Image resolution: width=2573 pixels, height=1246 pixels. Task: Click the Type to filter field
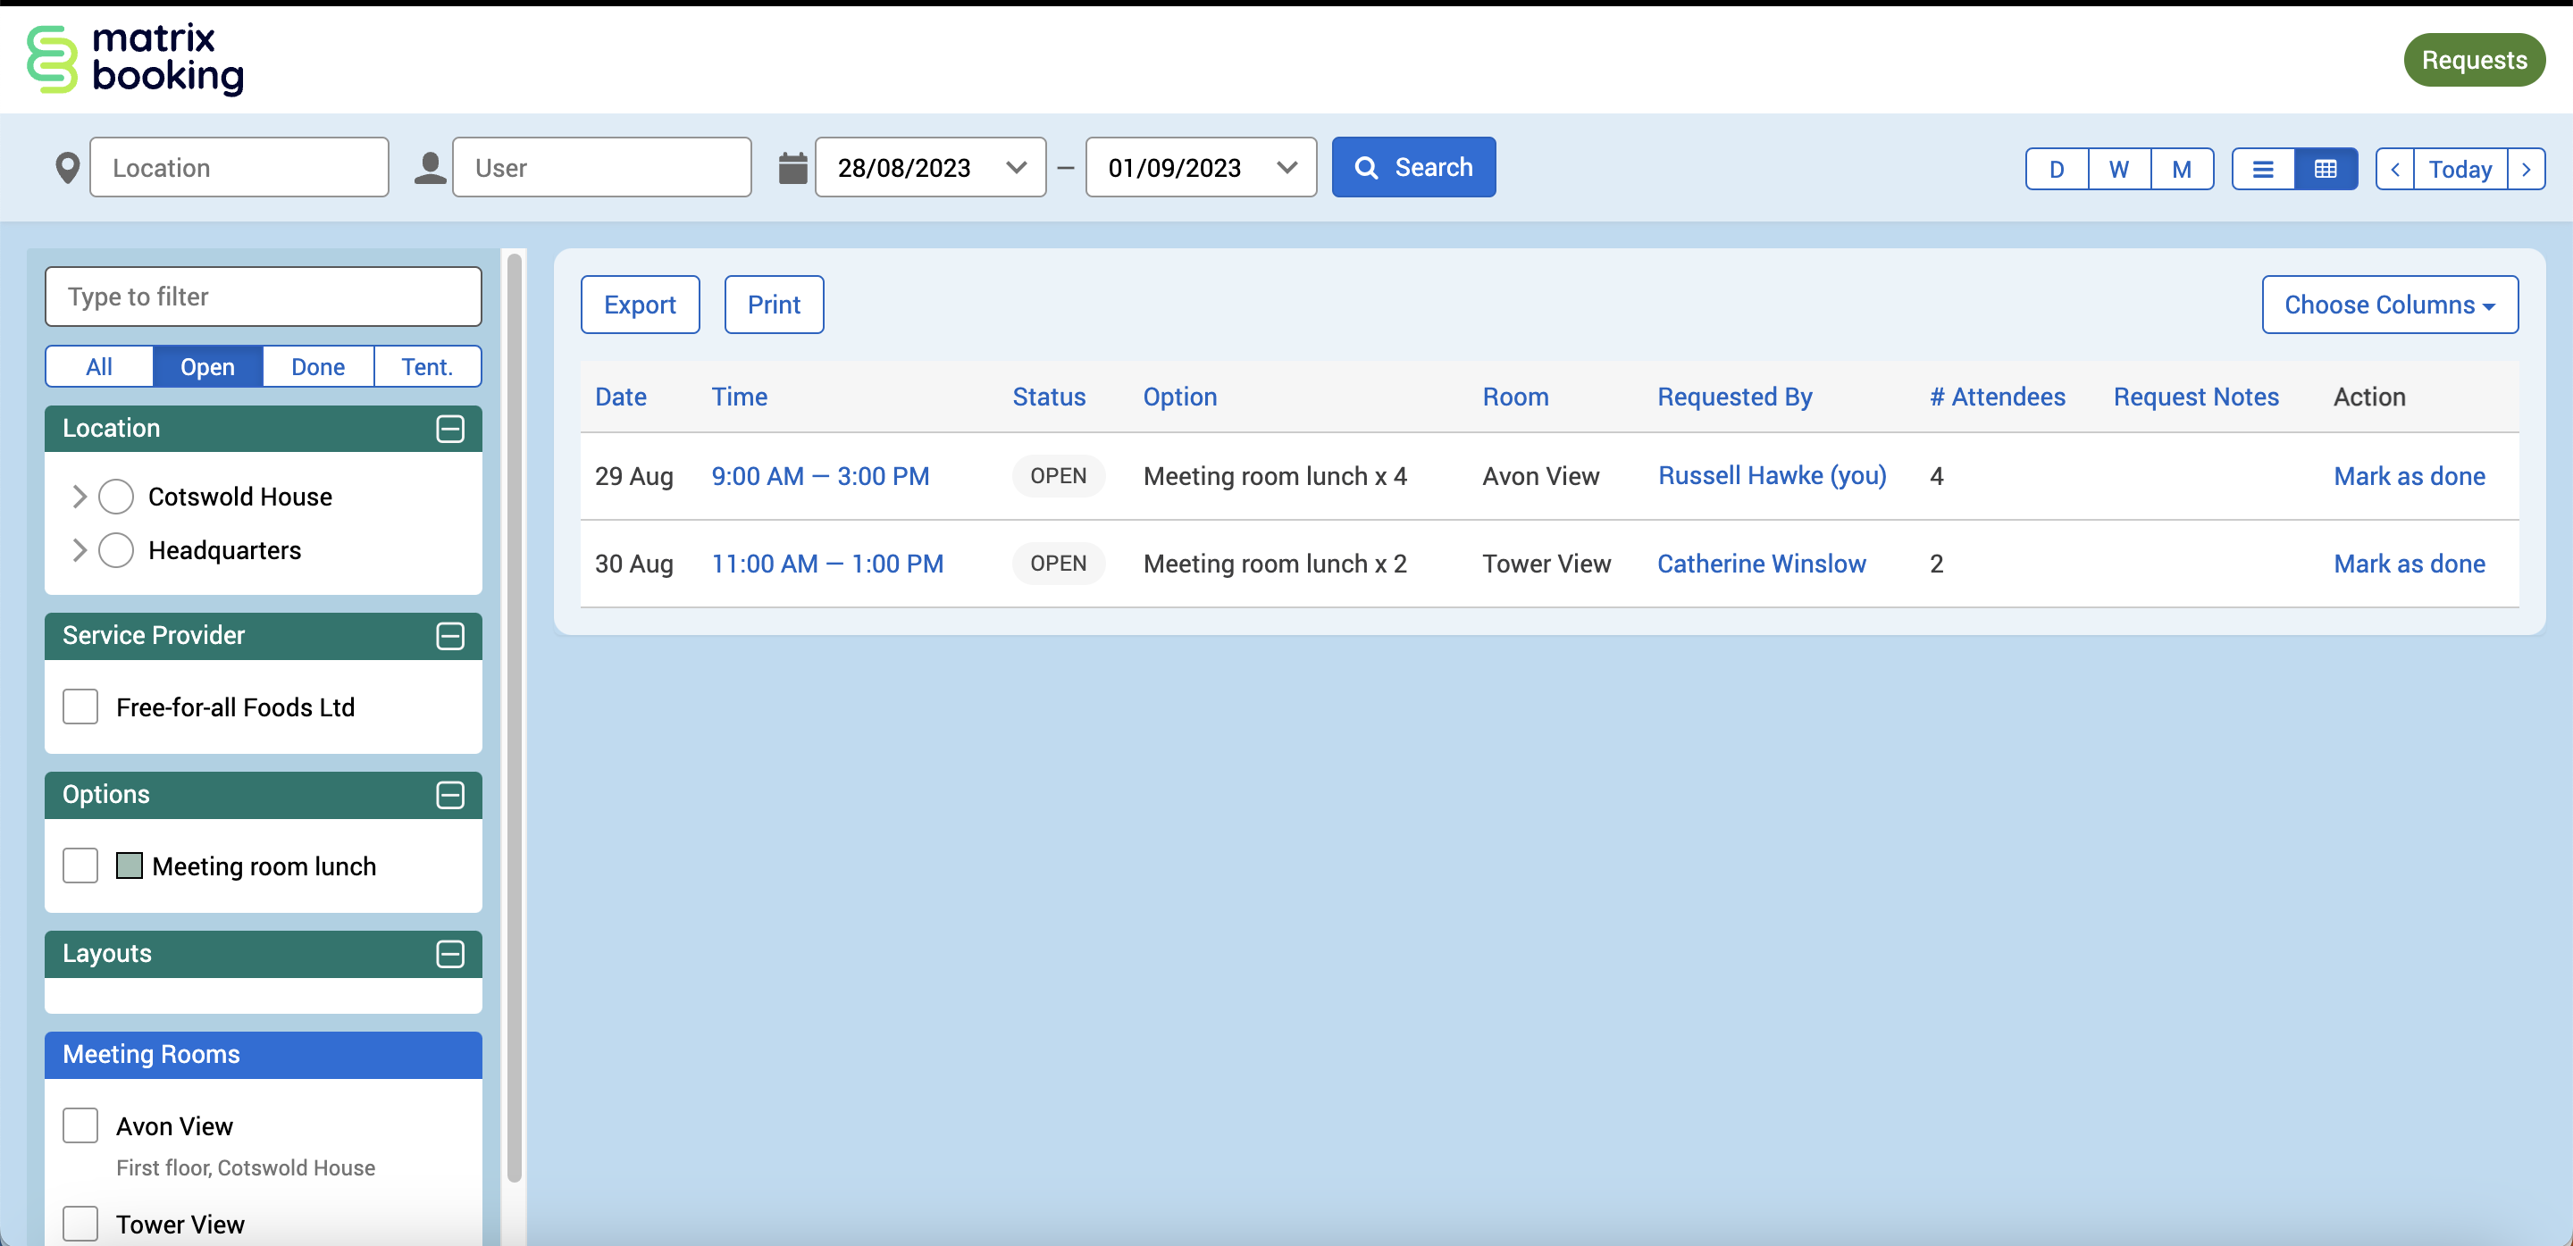pyautogui.click(x=263, y=297)
